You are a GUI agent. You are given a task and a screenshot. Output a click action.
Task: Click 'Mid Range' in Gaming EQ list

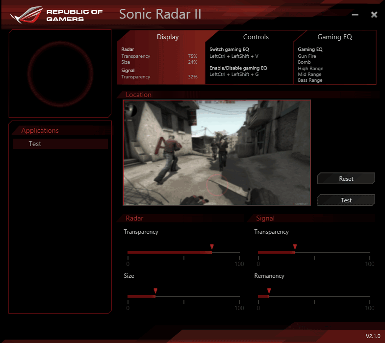coord(309,74)
